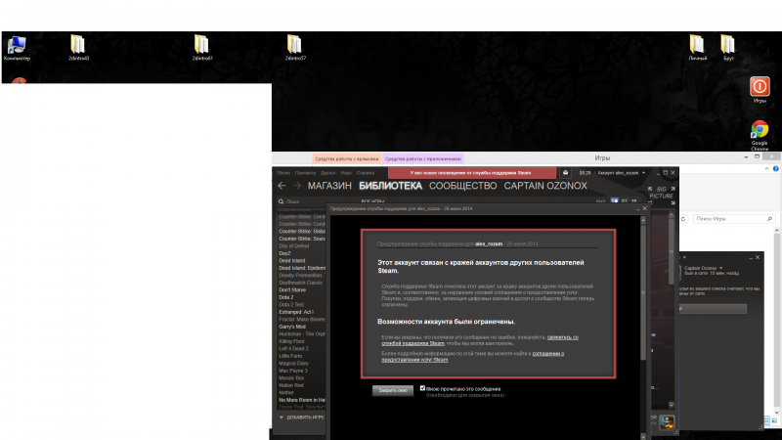Select Don't Starve in the library list
782x440 pixels.
(x=292, y=289)
